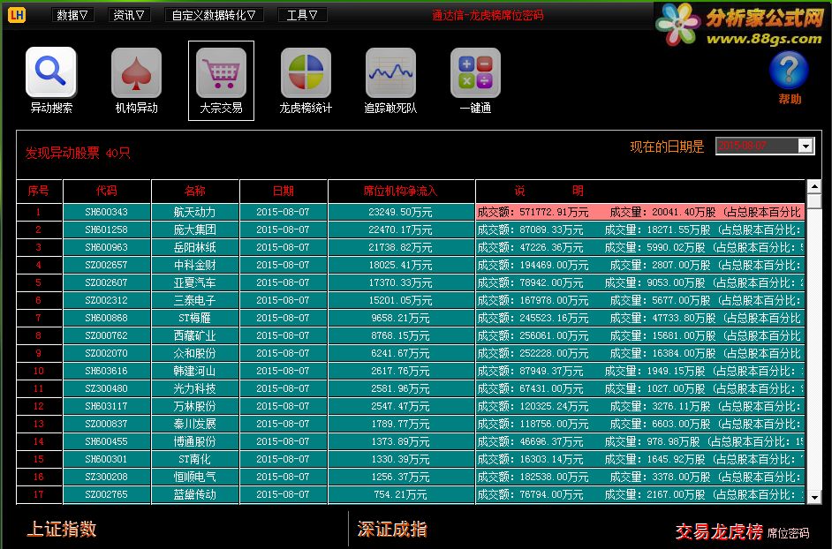Screen dimensions: 832x549
Task: Click net inflow value 754.21万元
Action: 401,494
